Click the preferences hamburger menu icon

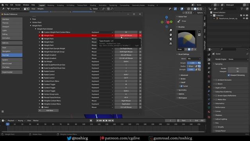(x=3, y=111)
